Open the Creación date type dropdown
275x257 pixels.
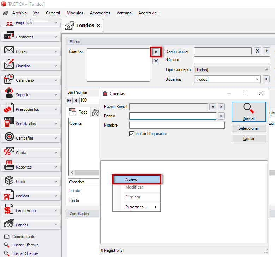84,182
